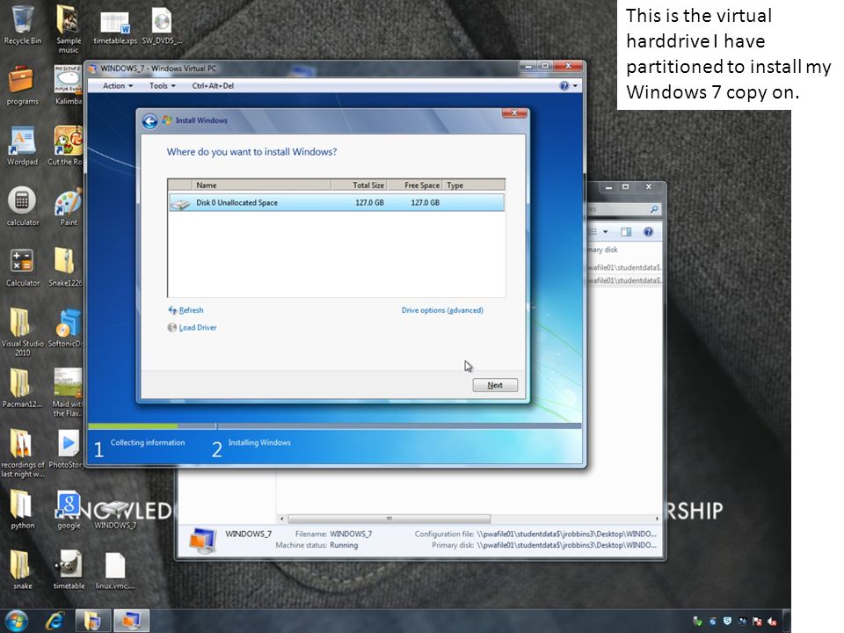
Task: Open Drive options (advanced)
Action: coord(442,310)
